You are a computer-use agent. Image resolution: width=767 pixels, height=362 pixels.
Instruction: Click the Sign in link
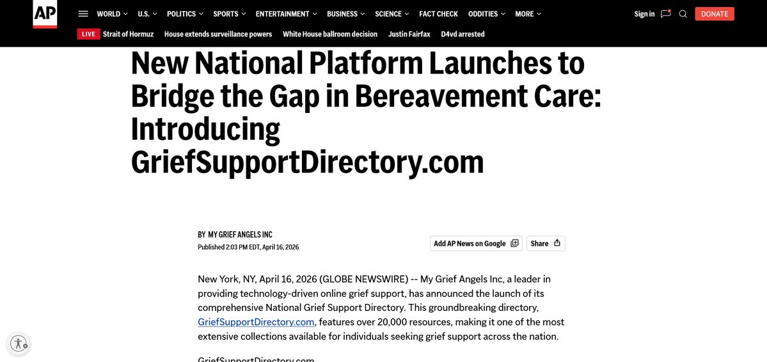[x=644, y=14]
